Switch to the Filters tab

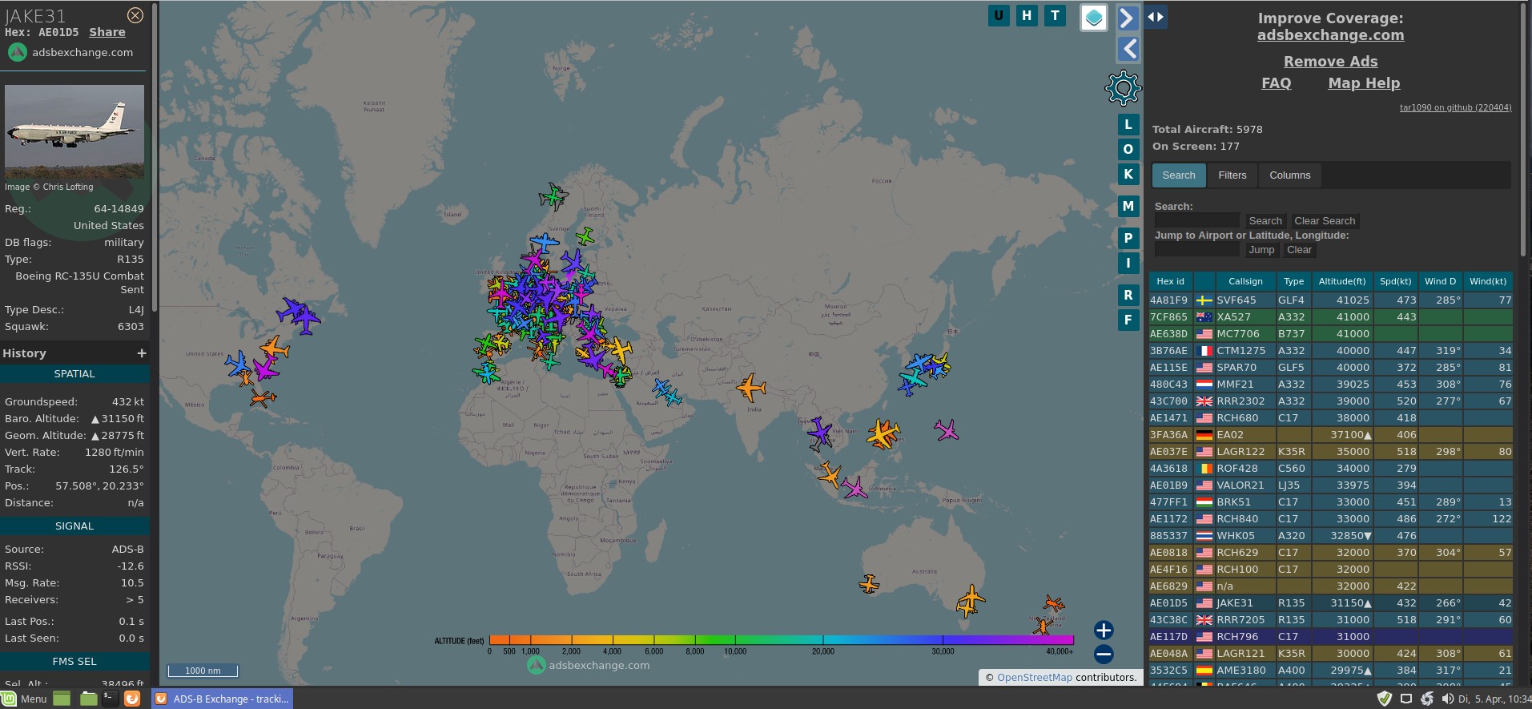pyautogui.click(x=1232, y=175)
